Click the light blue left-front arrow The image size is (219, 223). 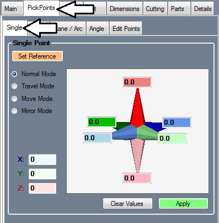pos(125,132)
